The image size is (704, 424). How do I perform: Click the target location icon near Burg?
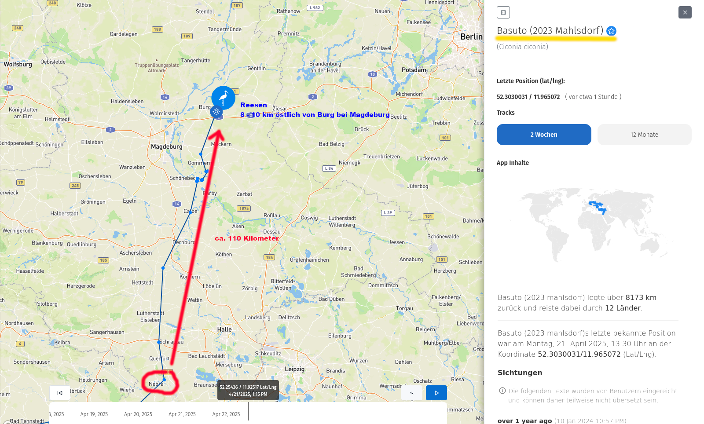216,112
